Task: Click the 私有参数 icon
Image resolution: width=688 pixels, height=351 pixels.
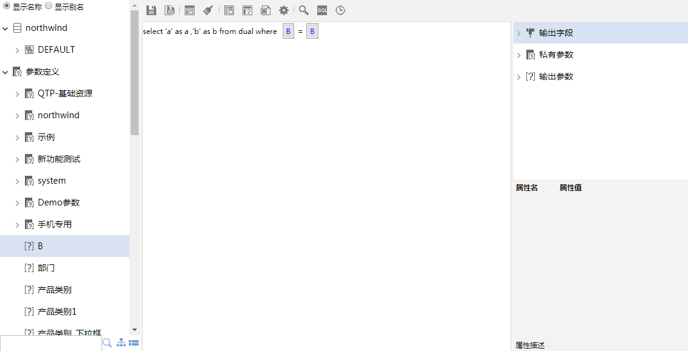Action: 531,55
